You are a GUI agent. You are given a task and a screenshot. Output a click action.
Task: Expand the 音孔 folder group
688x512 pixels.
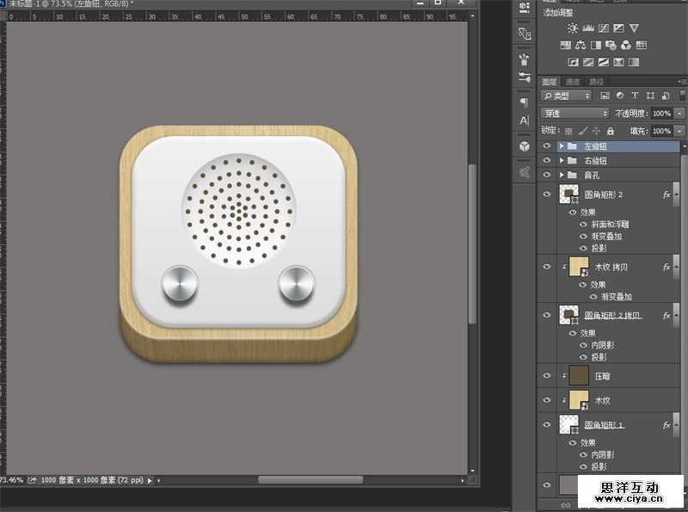[562, 175]
